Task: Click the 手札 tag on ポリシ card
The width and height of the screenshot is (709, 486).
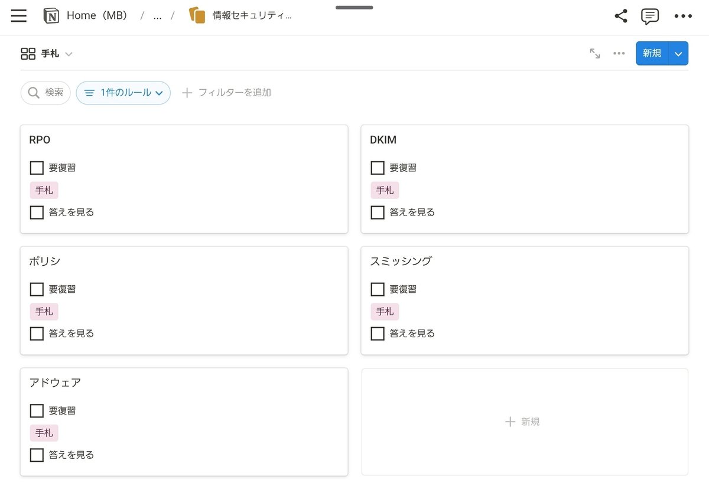Action: click(44, 312)
